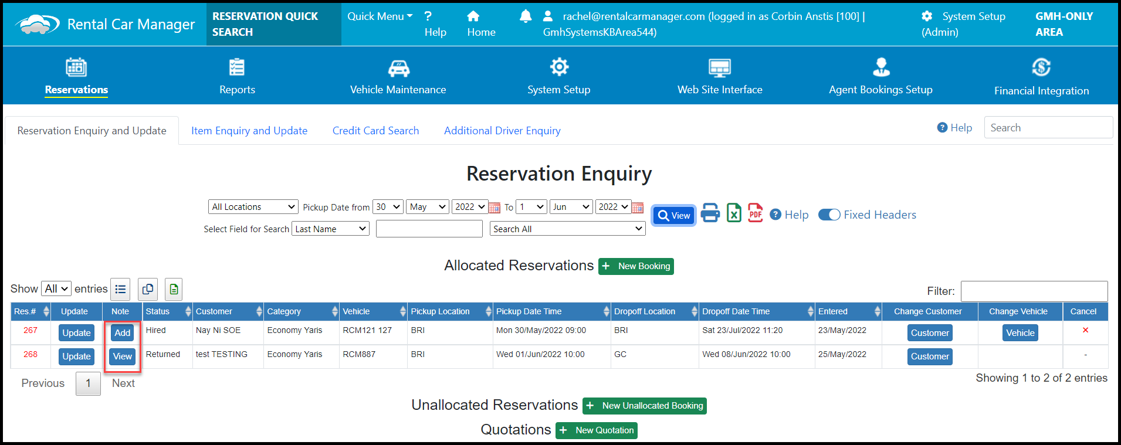Open the All Locations dropdown

[253, 207]
